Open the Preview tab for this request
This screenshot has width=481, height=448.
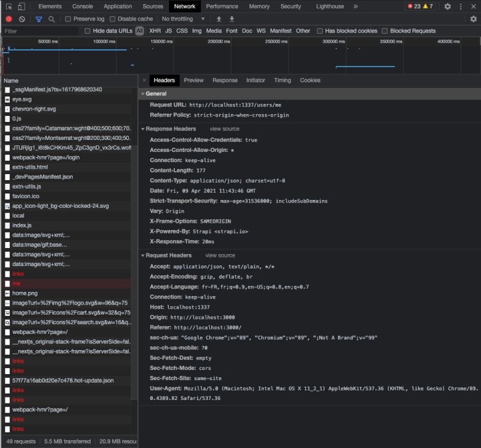point(194,80)
